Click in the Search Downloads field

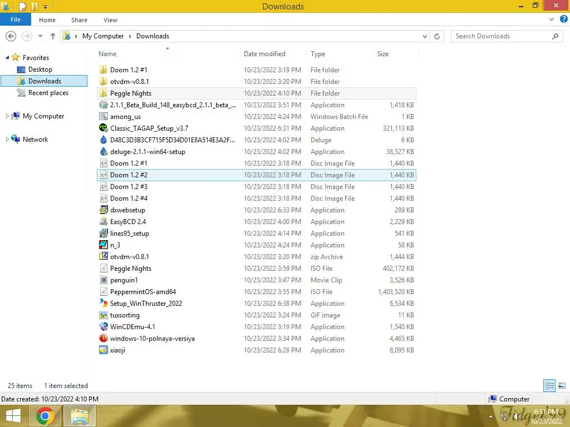pos(507,36)
